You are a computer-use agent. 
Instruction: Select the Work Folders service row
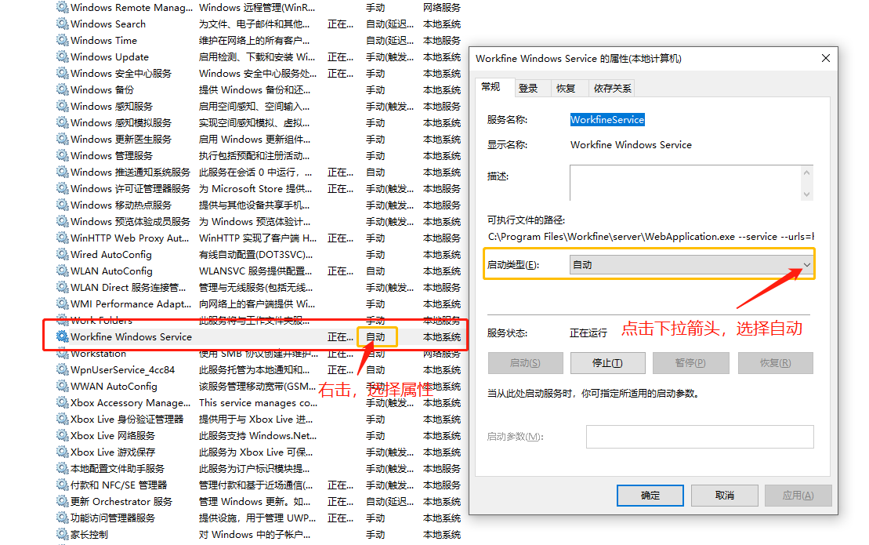click(259, 321)
